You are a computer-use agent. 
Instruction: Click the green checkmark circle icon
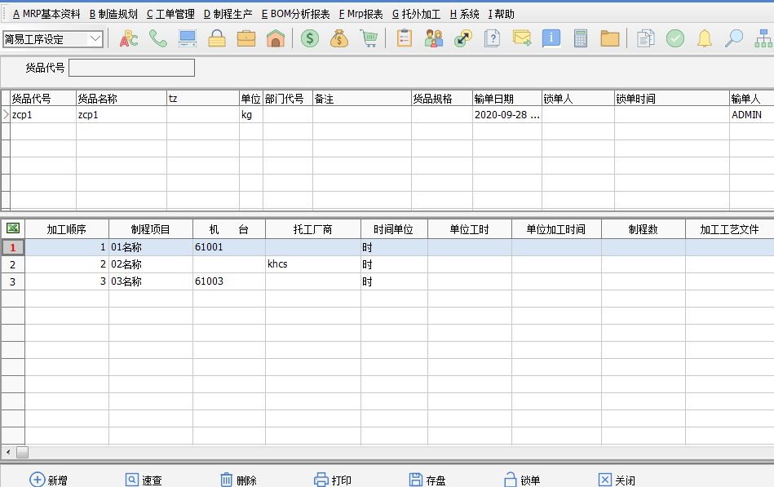[x=674, y=38]
